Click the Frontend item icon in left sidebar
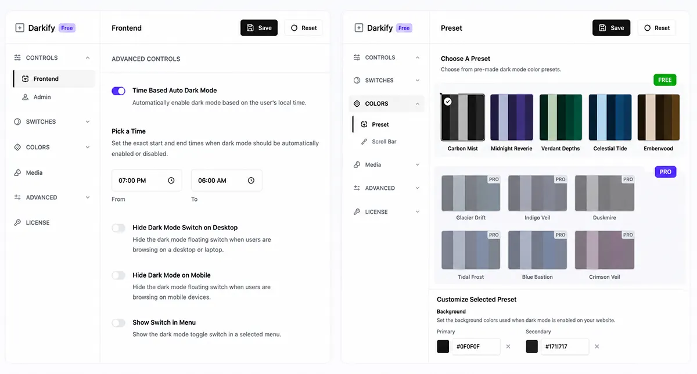Screen dimensions: 697x374 click(25, 78)
